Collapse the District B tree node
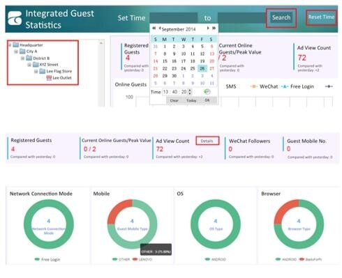The width and height of the screenshot is (342, 278). (x=22, y=58)
